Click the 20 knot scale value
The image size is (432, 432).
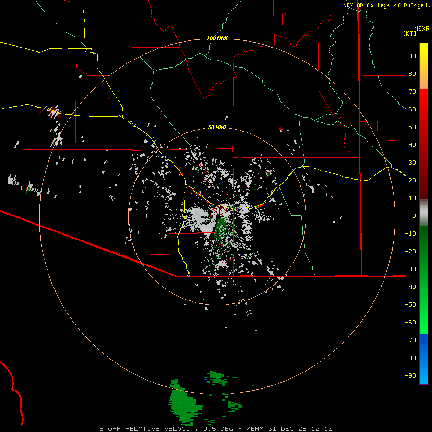click(412, 180)
